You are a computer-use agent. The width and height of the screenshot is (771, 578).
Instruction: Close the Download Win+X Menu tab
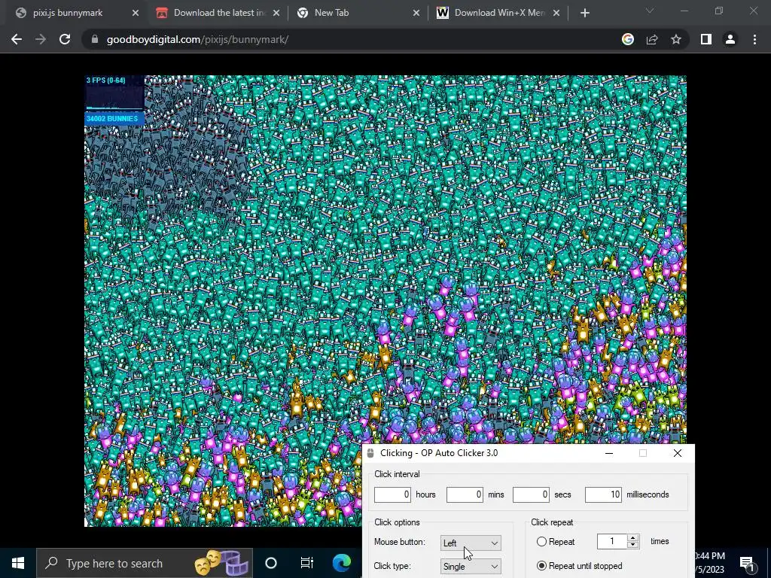[x=556, y=14]
